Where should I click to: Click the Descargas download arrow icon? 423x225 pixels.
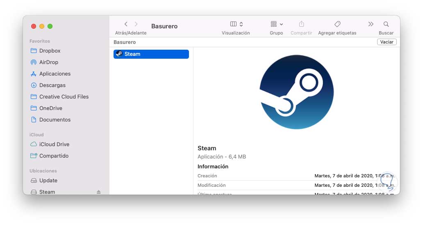(x=34, y=85)
